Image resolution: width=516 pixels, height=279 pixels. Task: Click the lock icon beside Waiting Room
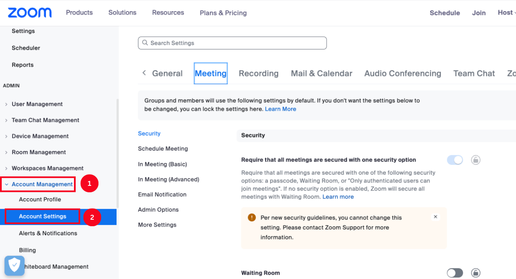click(x=476, y=273)
